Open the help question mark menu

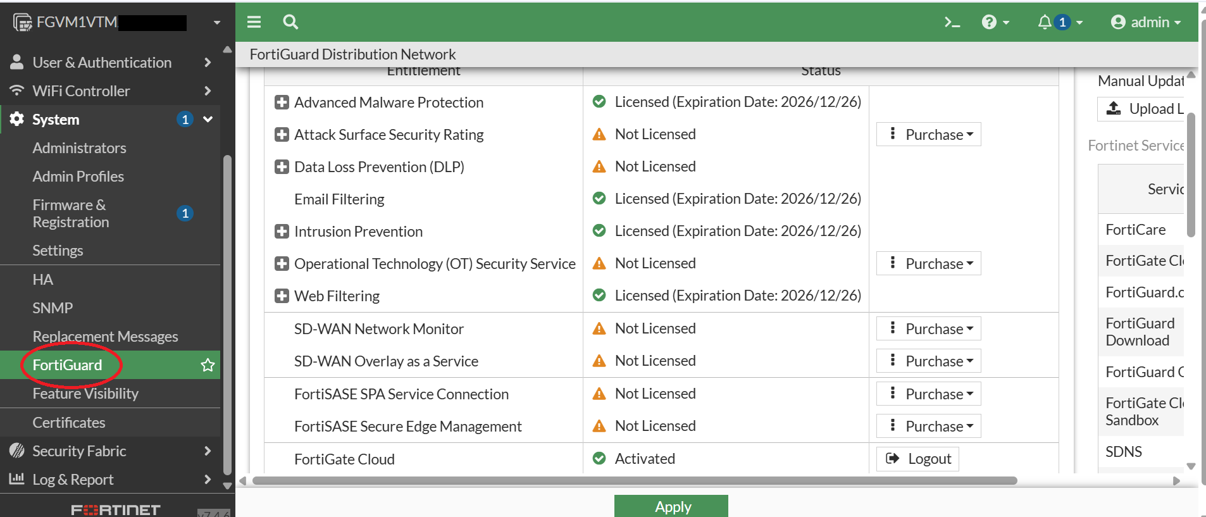pos(995,22)
